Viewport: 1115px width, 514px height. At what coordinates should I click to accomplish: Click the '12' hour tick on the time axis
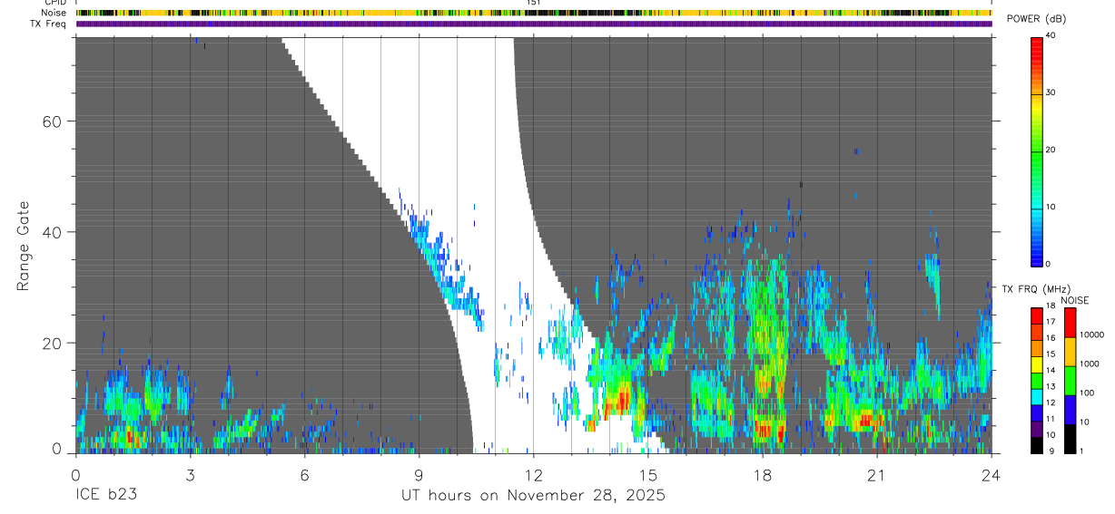pos(534,475)
